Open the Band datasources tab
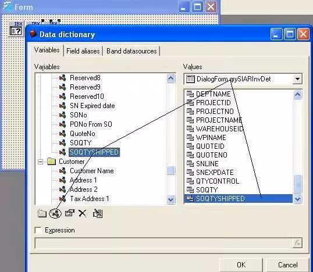The image size is (313, 272). coord(131,51)
